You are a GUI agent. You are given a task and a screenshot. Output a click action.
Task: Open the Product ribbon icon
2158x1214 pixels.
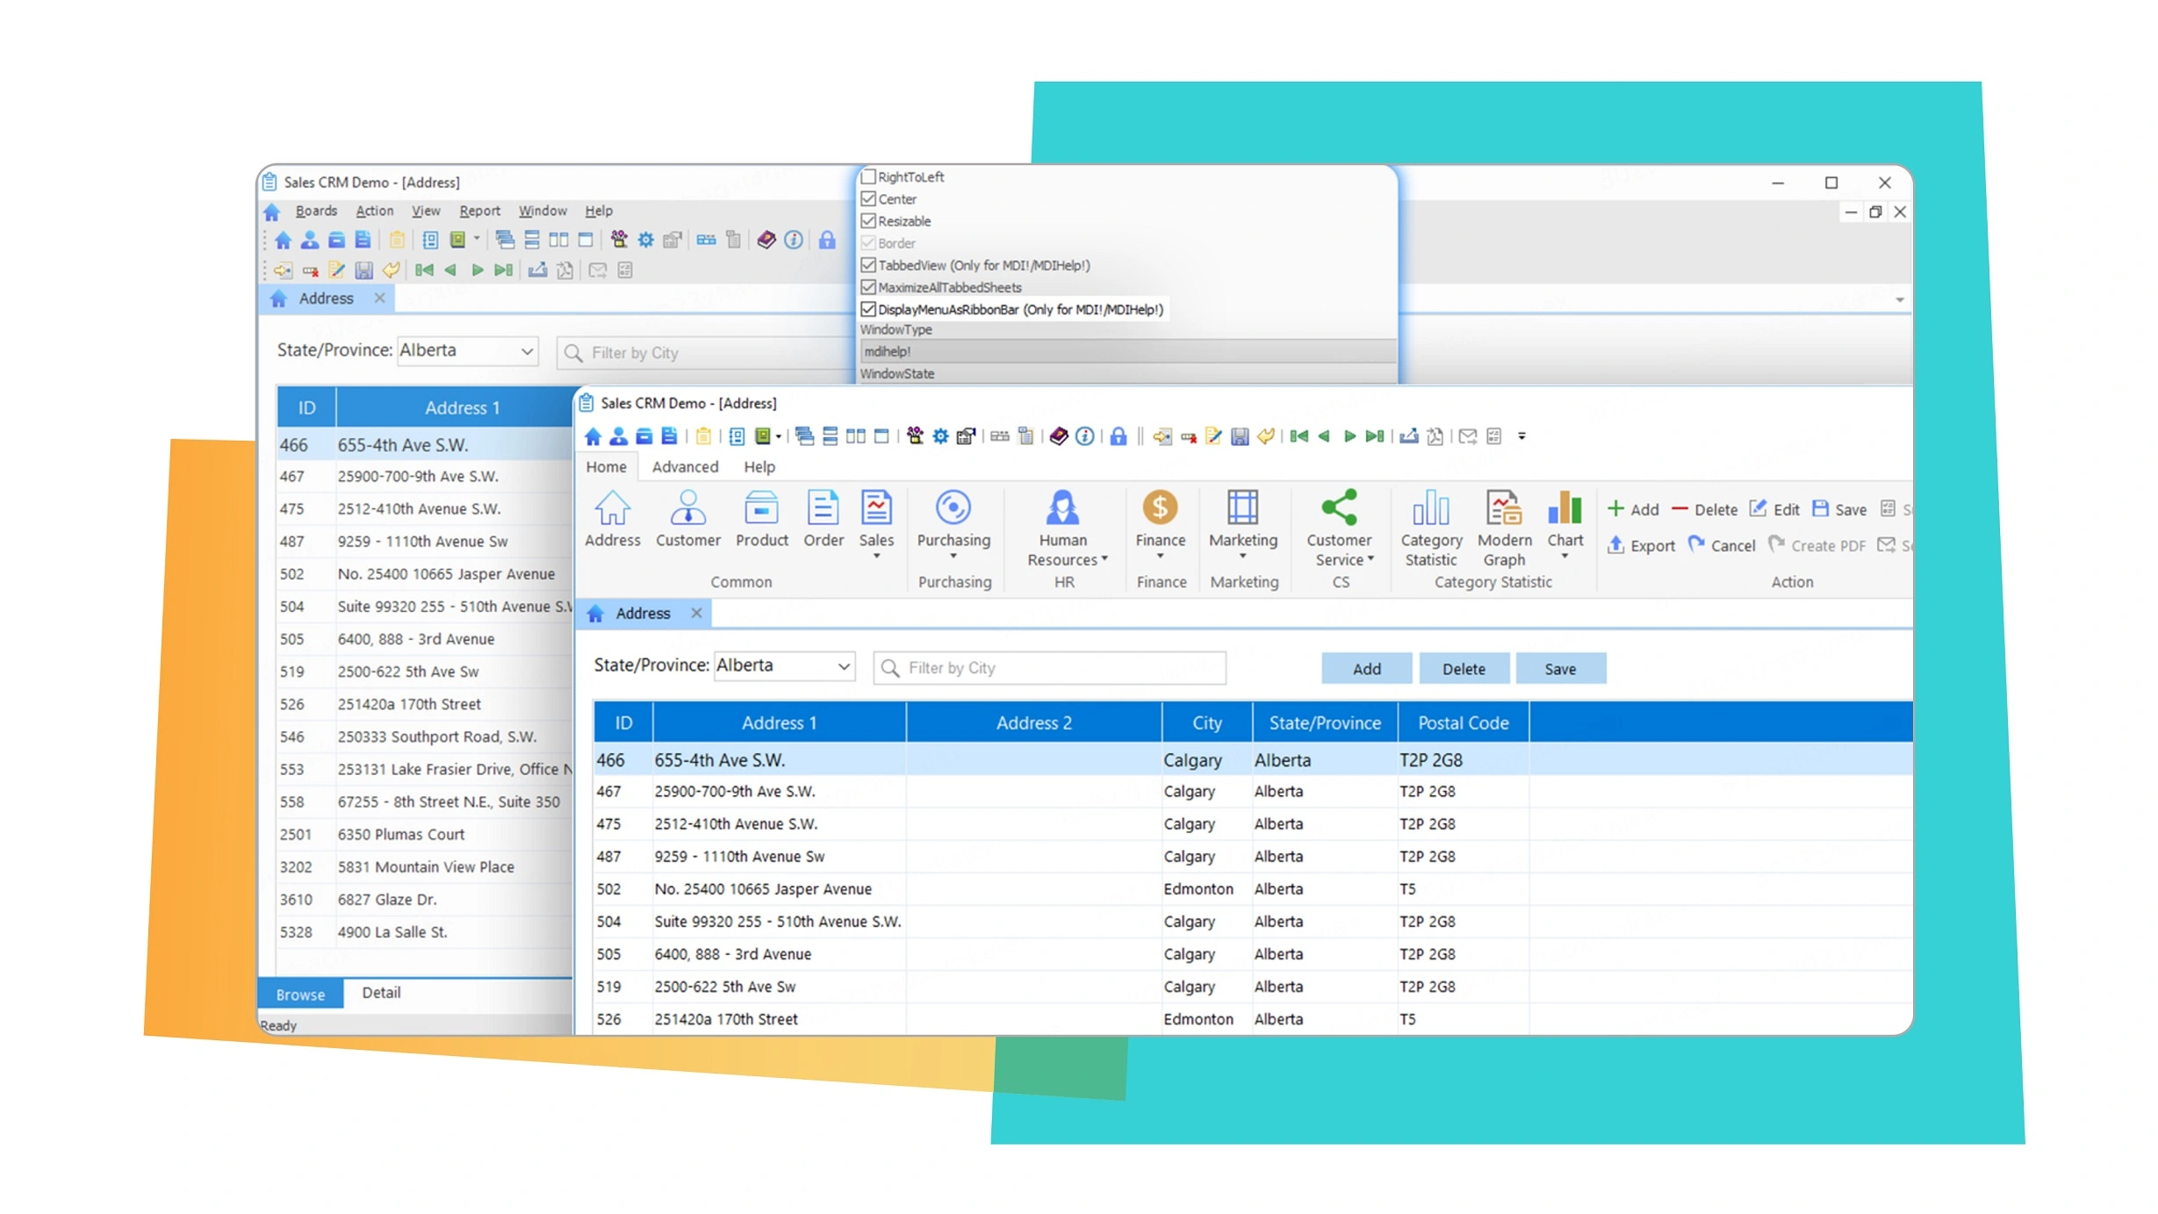(761, 519)
